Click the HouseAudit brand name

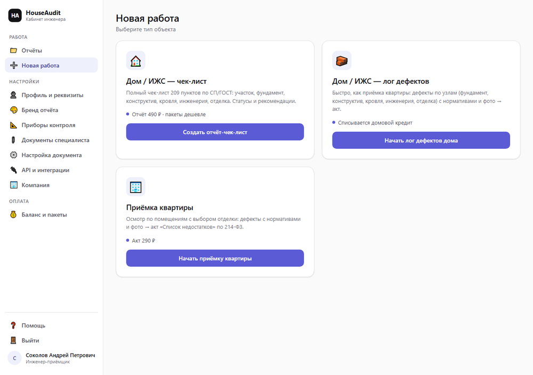click(43, 13)
